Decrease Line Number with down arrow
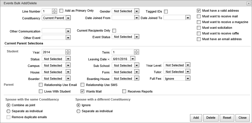Image resolution: width=252 pixels, height=123 pixels. point(55,12)
